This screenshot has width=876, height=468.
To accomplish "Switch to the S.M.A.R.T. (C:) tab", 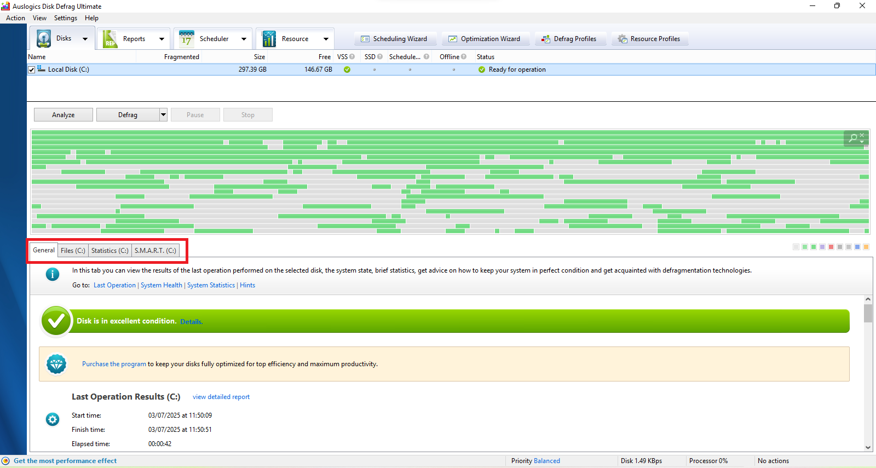I will (155, 251).
